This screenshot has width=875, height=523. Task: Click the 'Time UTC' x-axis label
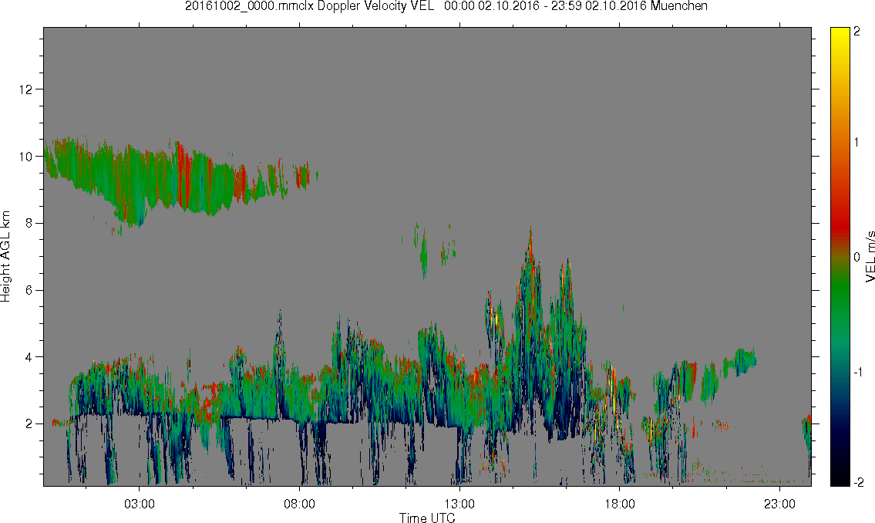427,518
